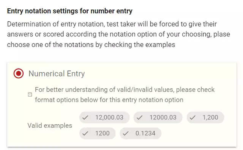Select the Numerical Entry radio button
The height and width of the screenshot is (150, 243).
point(19,73)
